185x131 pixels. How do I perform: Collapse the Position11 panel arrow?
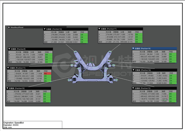click(x=8, y=67)
